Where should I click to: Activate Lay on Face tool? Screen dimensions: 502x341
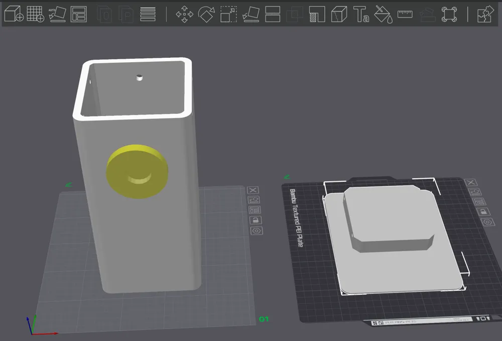click(x=250, y=15)
